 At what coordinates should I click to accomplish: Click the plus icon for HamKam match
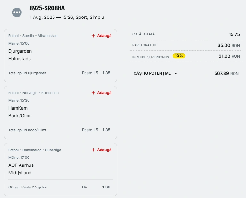pyautogui.click(x=93, y=93)
